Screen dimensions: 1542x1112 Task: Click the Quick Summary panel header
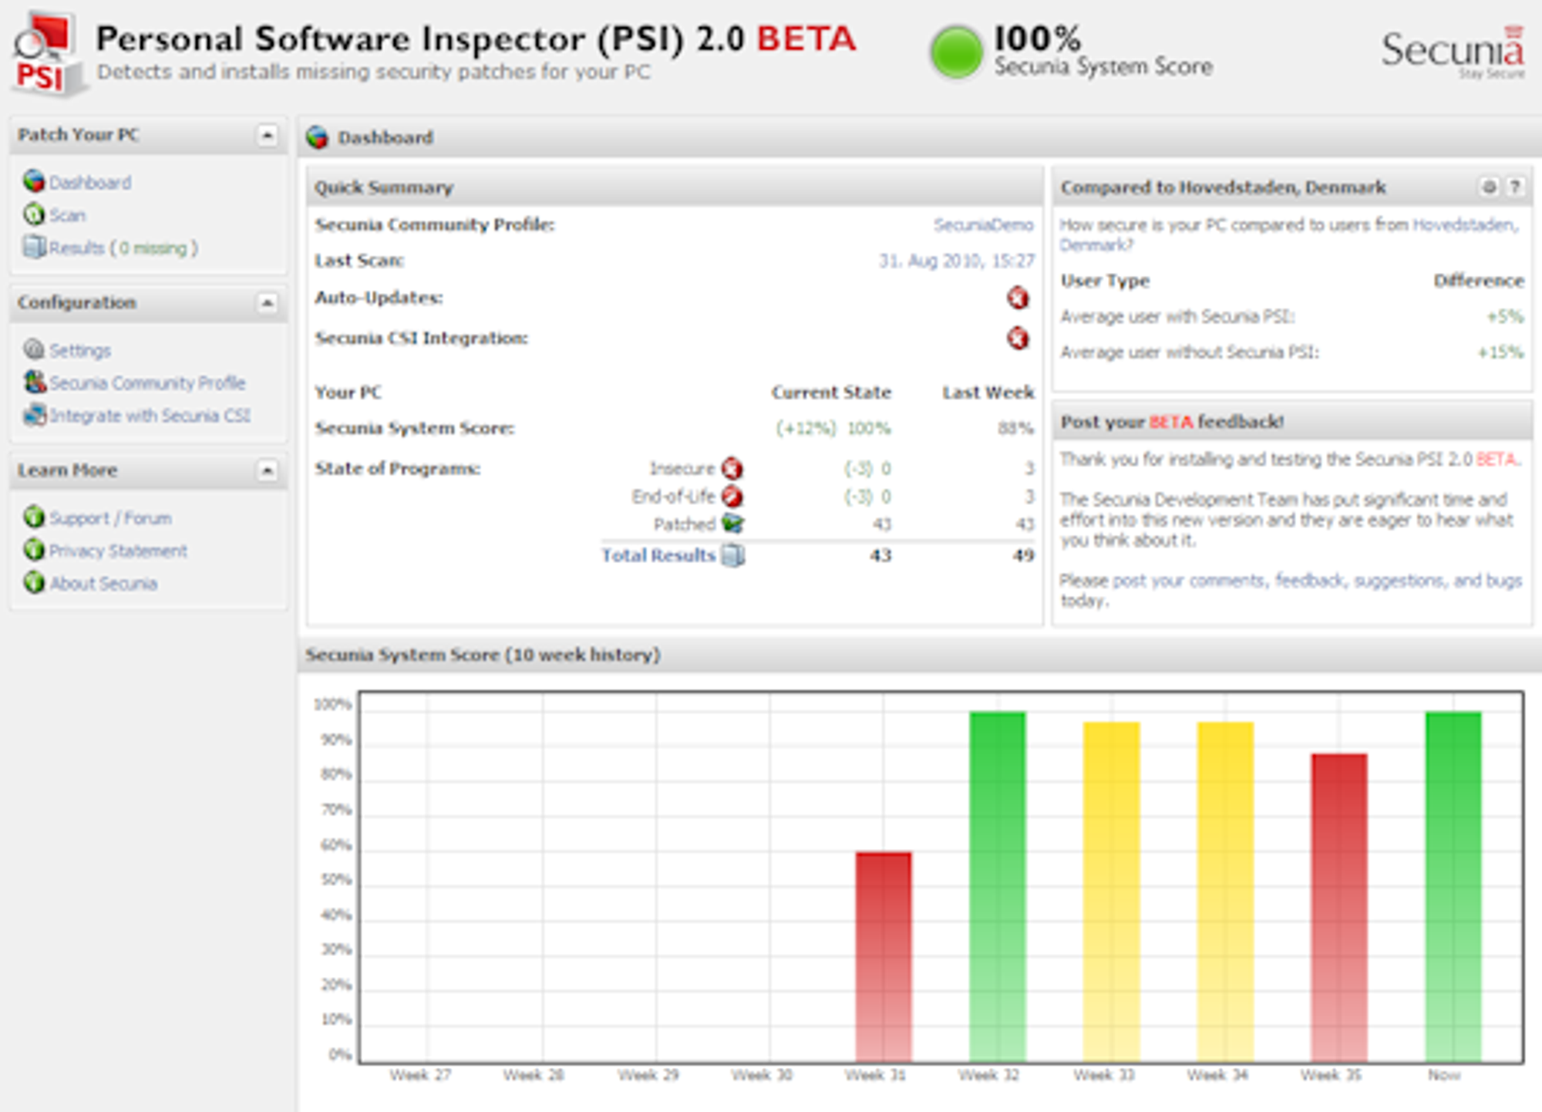pyautogui.click(x=675, y=187)
